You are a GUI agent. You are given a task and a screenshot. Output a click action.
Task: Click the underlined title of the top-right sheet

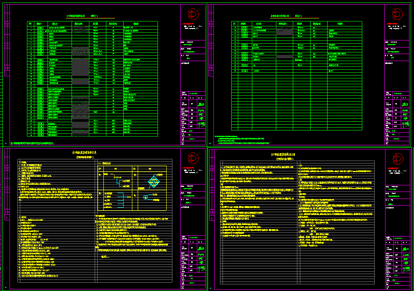coord(285,16)
